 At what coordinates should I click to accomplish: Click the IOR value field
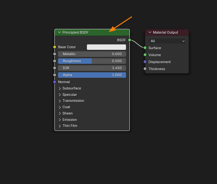(92, 68)
